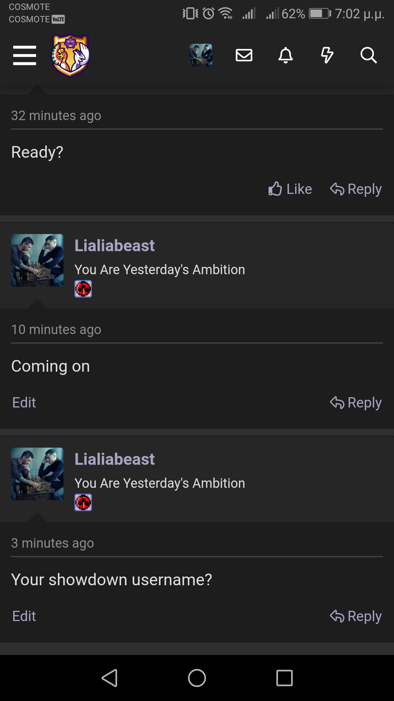
Task: Edit the 'Coming on' post
Action: [x=24, y=402]
